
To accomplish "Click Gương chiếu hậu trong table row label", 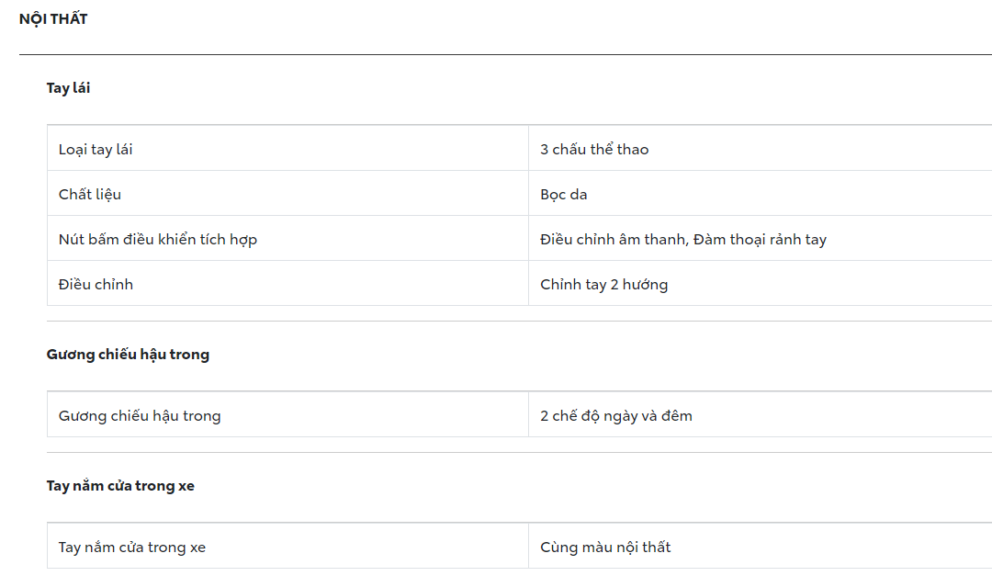I will [140, 415].
